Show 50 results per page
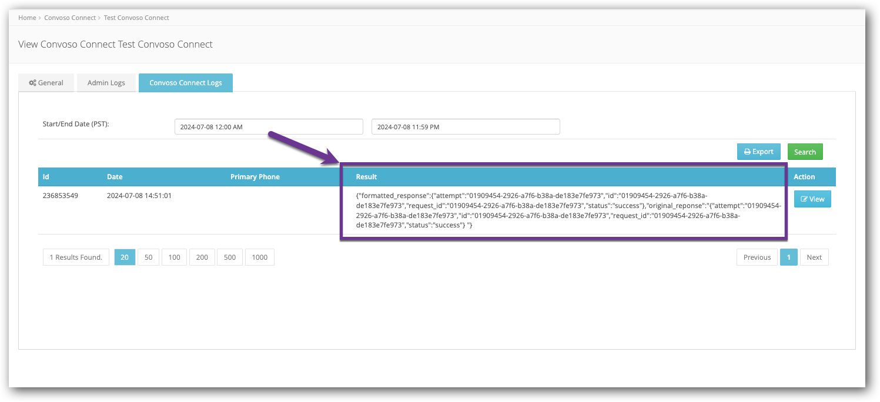 [x=149, y=257]
